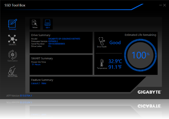The width and height of the screenshot is (169, 119).
Task: Minimize the SSD Tool Box window
Action: pyautogui.click(x=161, y=5)
